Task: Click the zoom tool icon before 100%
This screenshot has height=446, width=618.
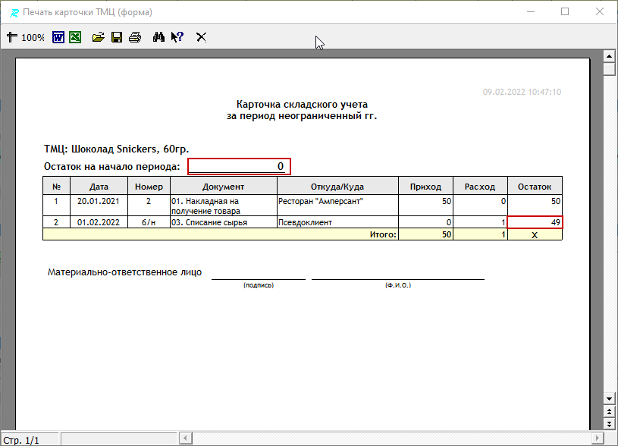Action: [x=11, y=36]
